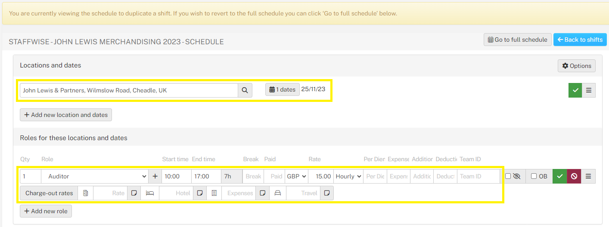609x227 pixels.
Task: Click the 25/11/23 date text
Action: pyautogui.click(x=313, y=89)
